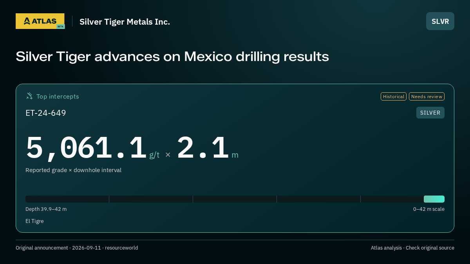Click the Depth 39.9–42 m label

tap(46, 209)
